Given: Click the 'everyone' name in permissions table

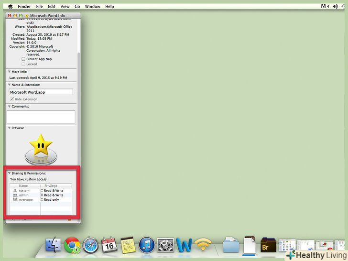Looking at the screenshot, I should 26,199.
